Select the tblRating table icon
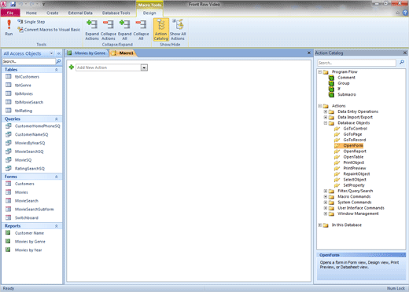This screenshot has height=292, width=409. tap(9, 111)
